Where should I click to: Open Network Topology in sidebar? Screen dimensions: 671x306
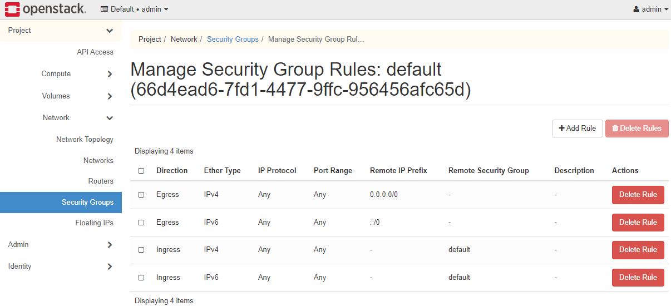pyautogui.click(x=85, y=140)
